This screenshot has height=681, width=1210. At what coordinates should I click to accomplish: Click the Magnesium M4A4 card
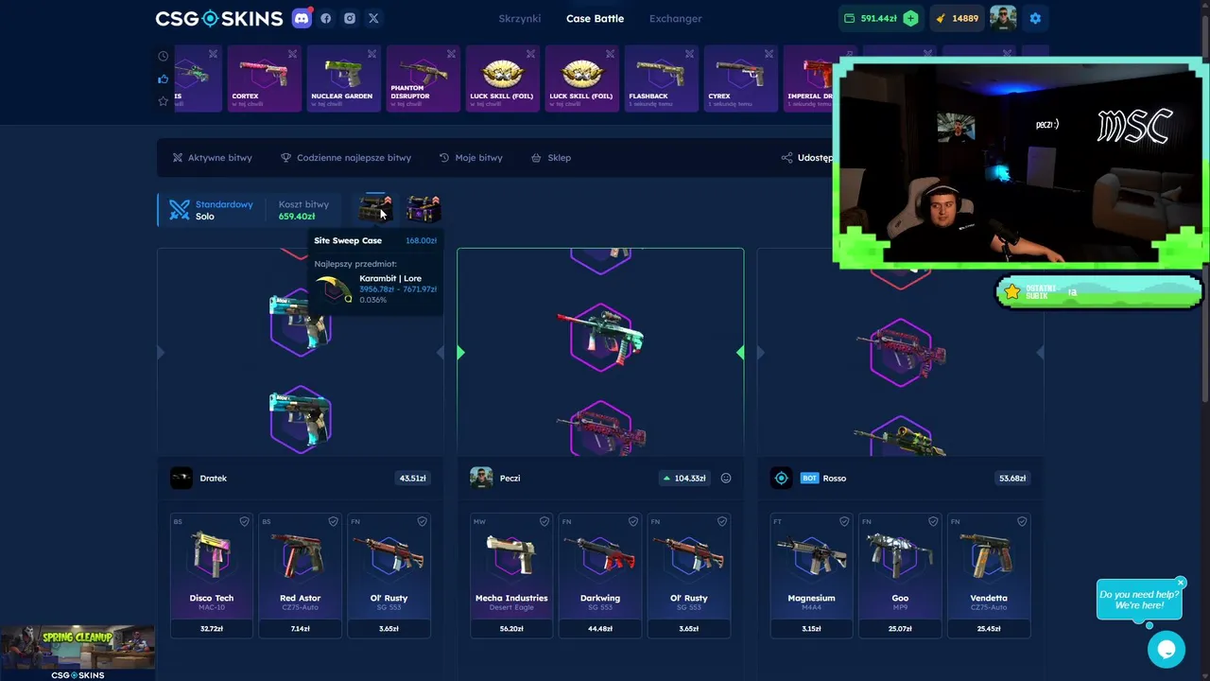[x=811, y=575]
